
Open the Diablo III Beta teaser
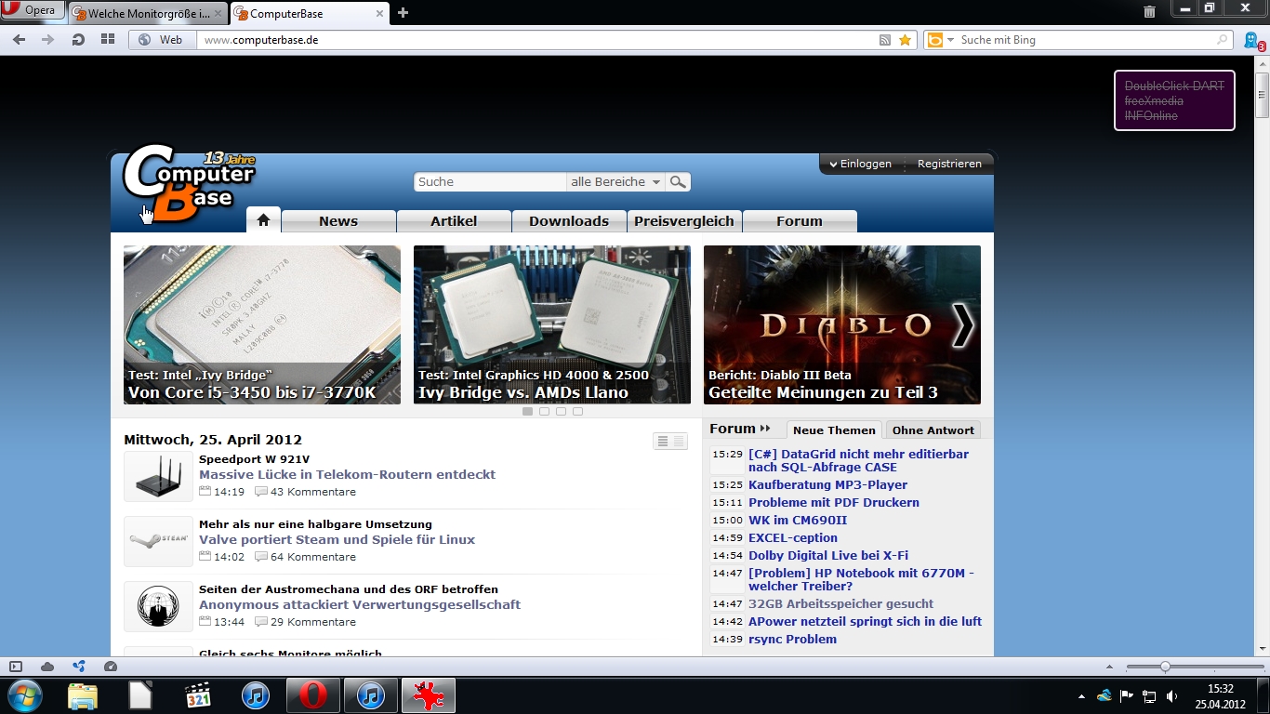coord(842,324)
